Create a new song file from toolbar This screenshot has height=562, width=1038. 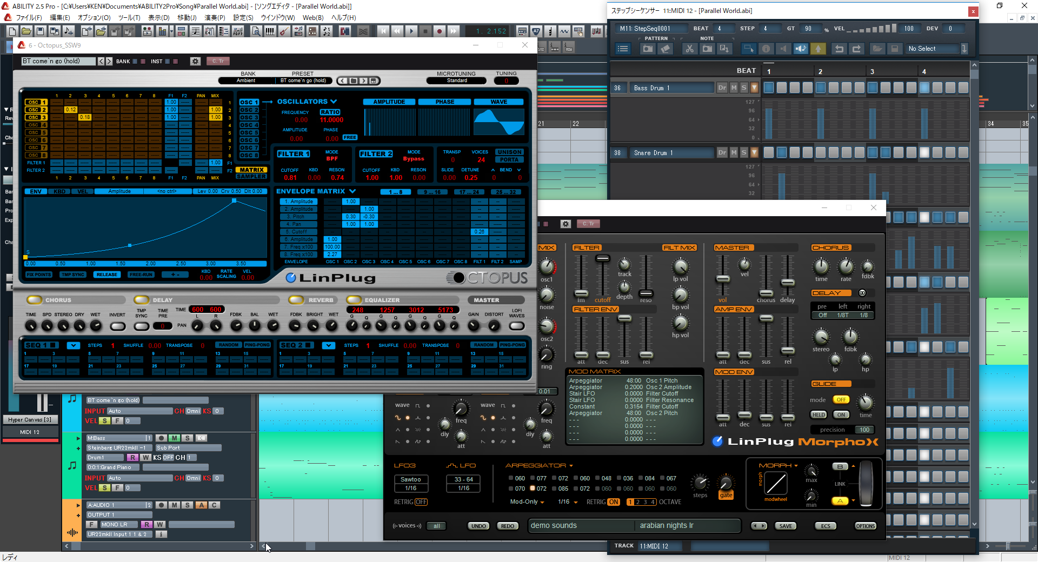coord(12,31)
